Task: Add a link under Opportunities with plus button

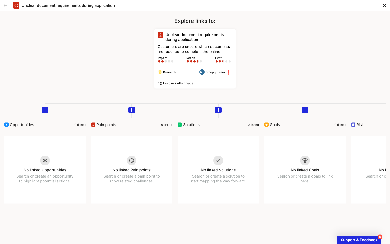Action: [x=45, y=110]
